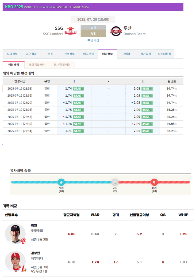
Task: Click the red loss circle marker
Action: pyautogui.click(x=154, y=182)
